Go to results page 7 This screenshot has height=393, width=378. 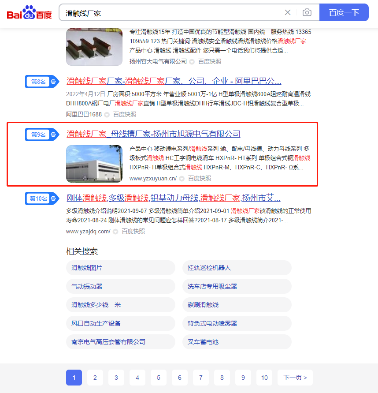[x=201, y=378]
